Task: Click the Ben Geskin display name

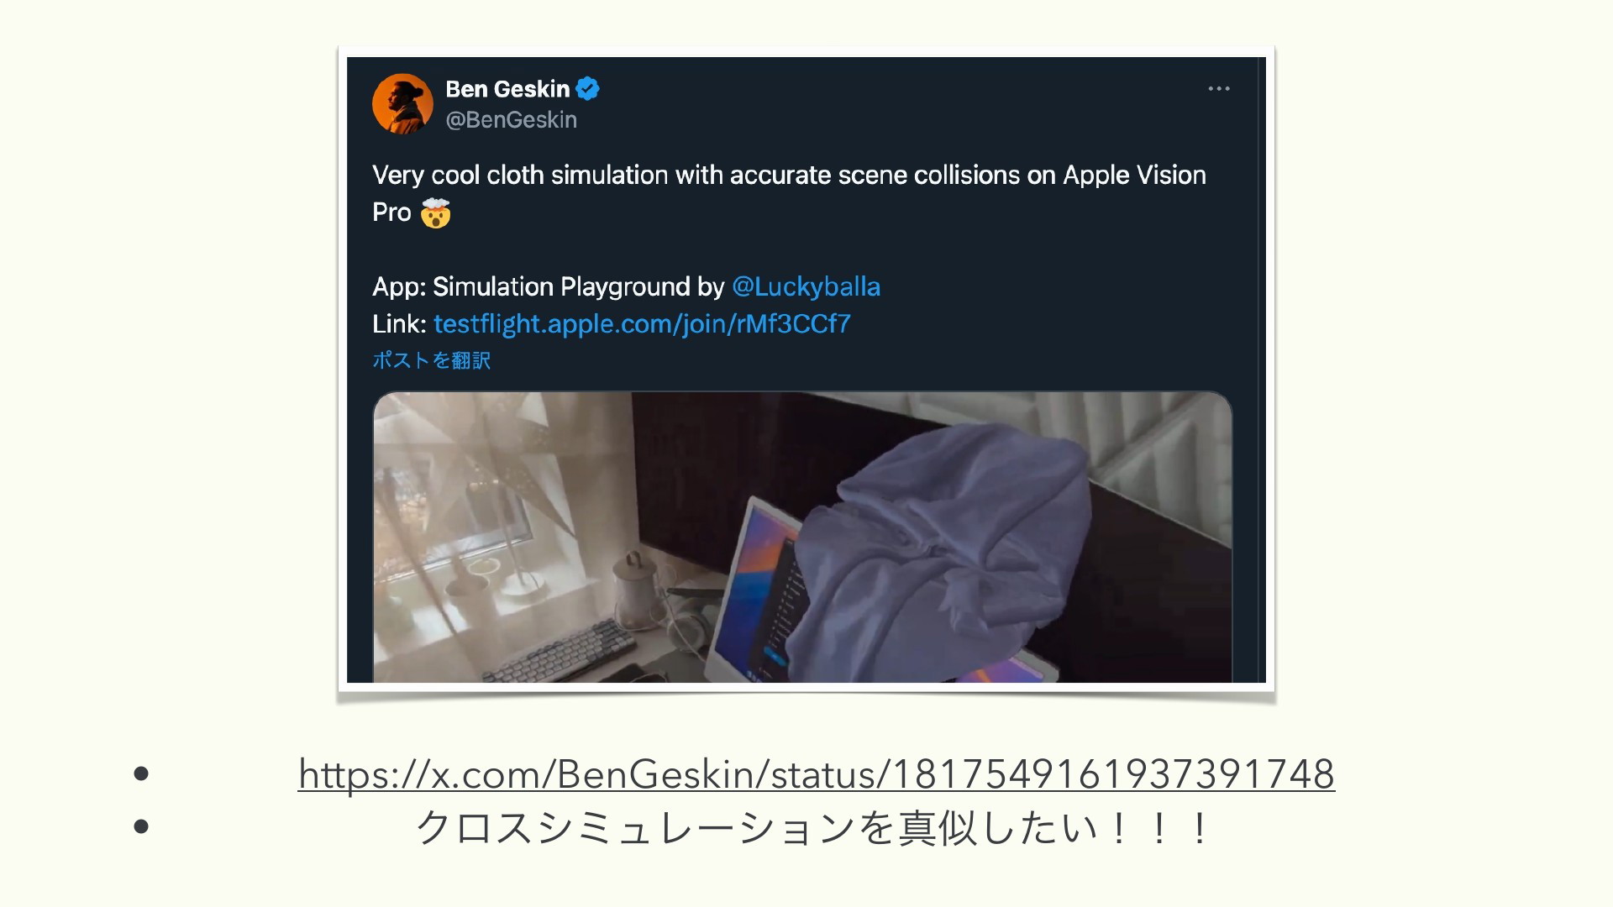Action: [507, 89]
